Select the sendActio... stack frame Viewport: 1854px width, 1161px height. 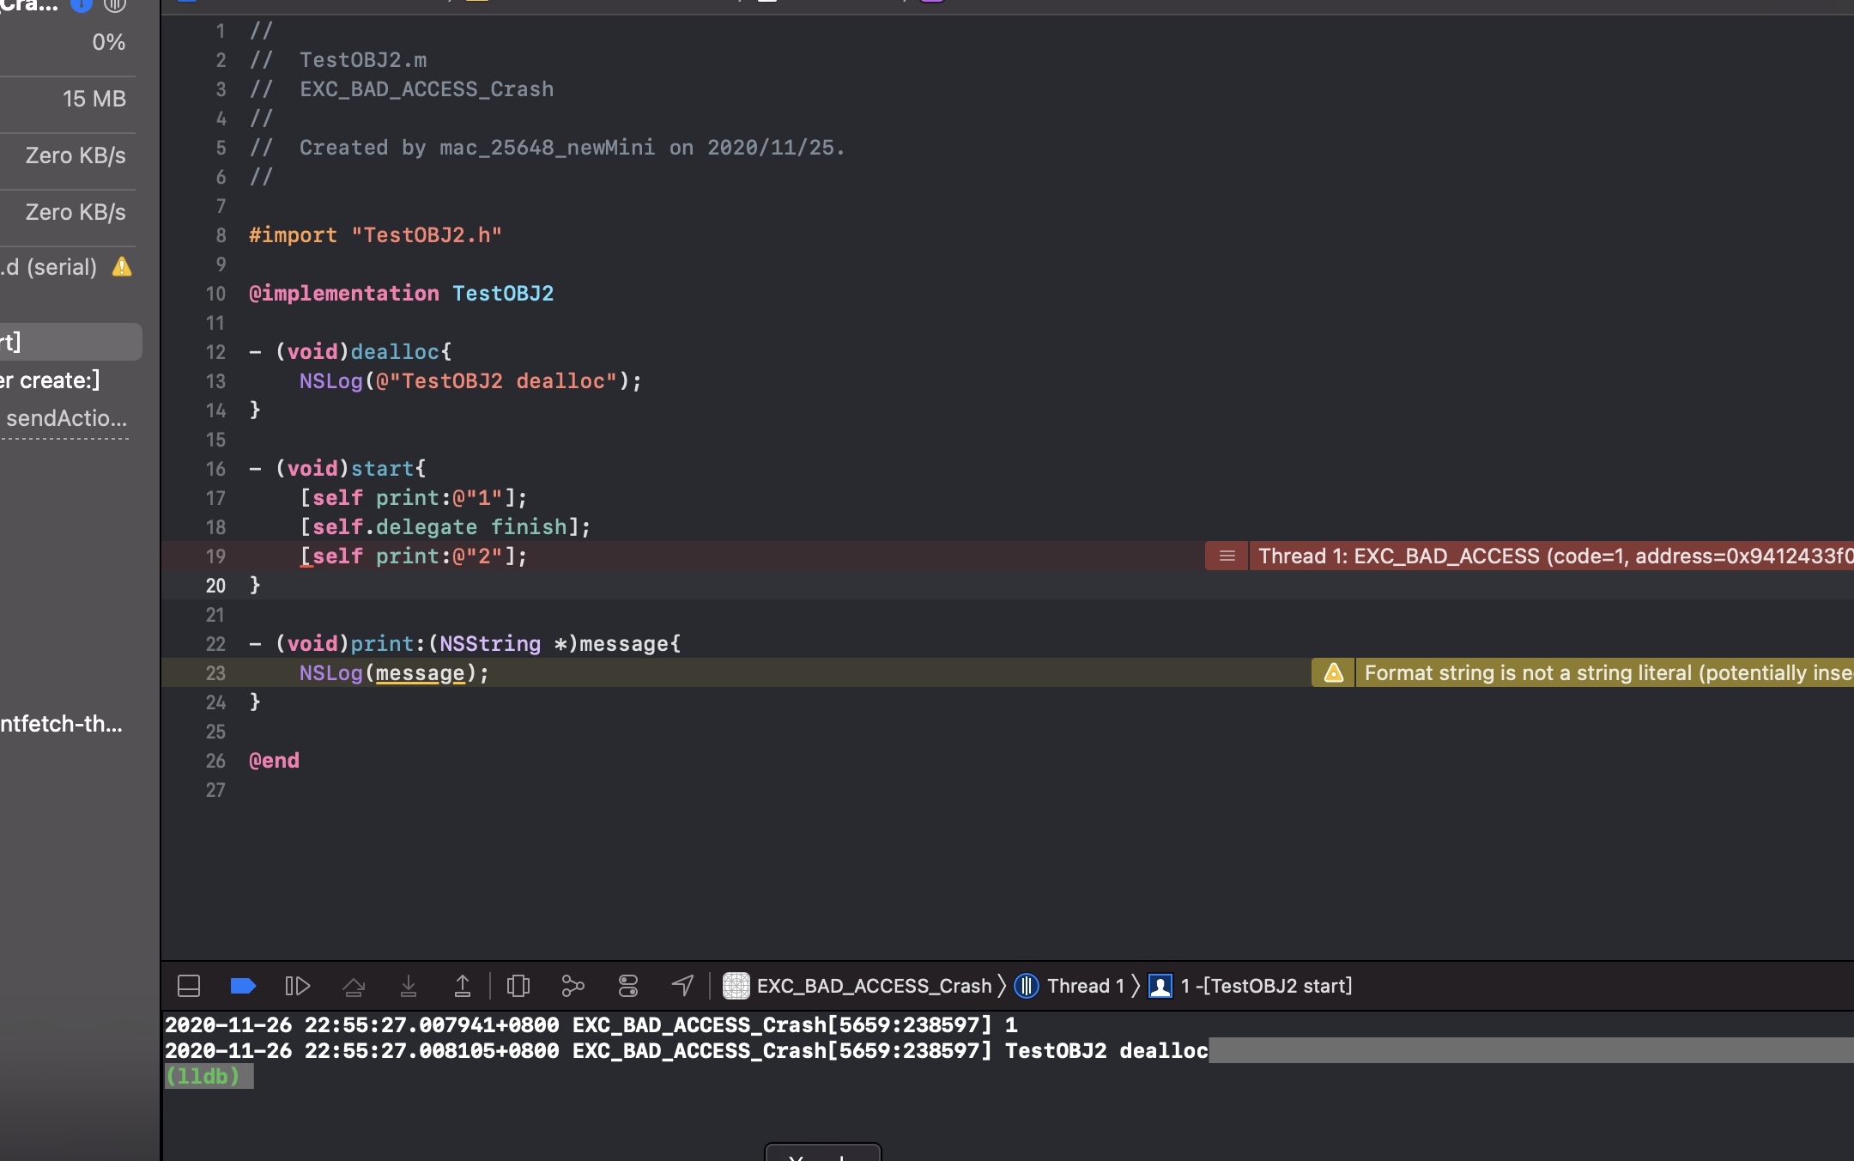tap(66, 418)
